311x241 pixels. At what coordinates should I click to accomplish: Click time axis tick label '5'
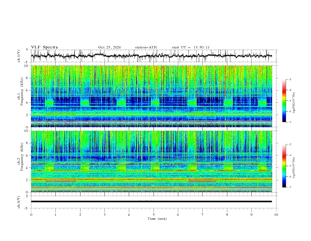point(154,215)
